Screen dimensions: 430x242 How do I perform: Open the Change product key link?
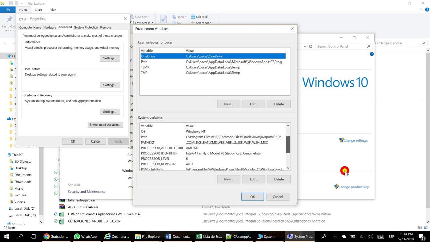click(353, 187)
